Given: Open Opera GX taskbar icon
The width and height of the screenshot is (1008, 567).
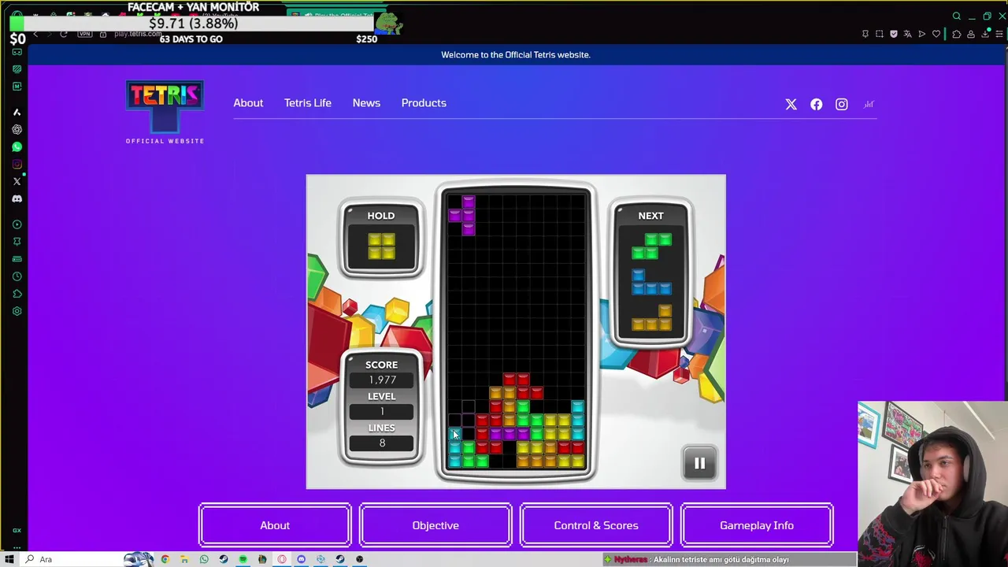Looking at the screenshot, I should (281, 559).
